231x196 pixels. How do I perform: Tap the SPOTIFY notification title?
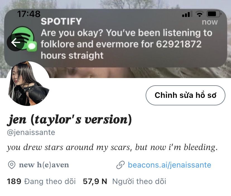[x=61, y=21]
